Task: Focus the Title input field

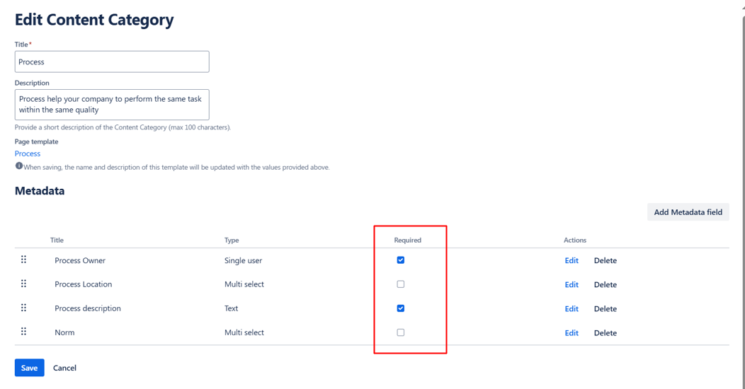Action: click(x=112, y=62)
